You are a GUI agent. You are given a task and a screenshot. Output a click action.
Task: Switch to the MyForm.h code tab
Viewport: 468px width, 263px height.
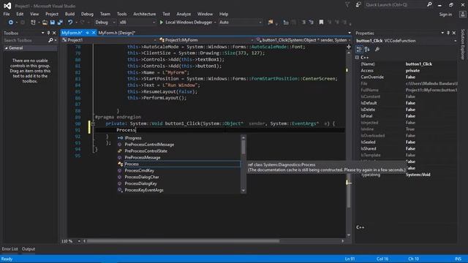72,33
